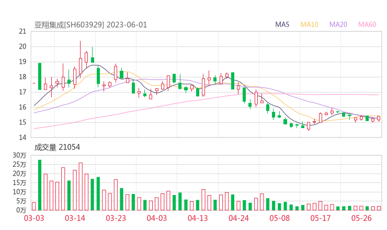This screenshot has width=387, height=230.
Task: Click the 16 price axis label
Action: [22, 107]
